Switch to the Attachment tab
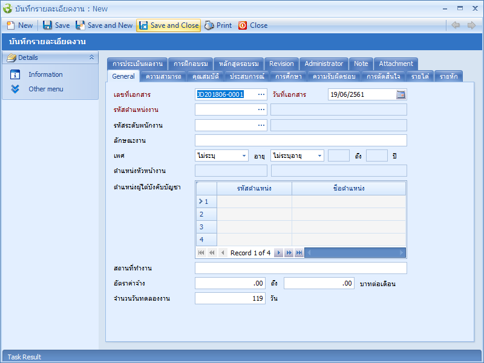 (x=396, y=64)
